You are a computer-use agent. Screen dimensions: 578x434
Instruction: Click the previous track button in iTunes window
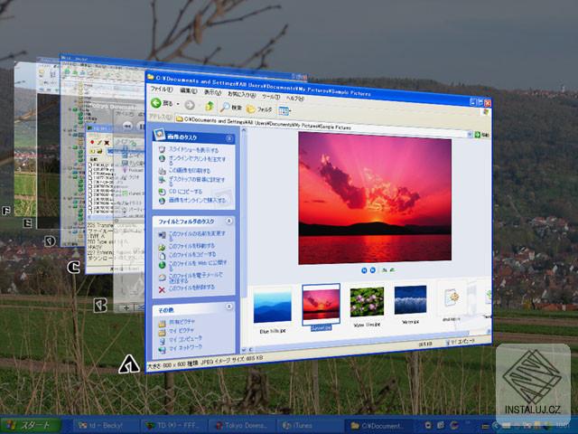(127, 127)
